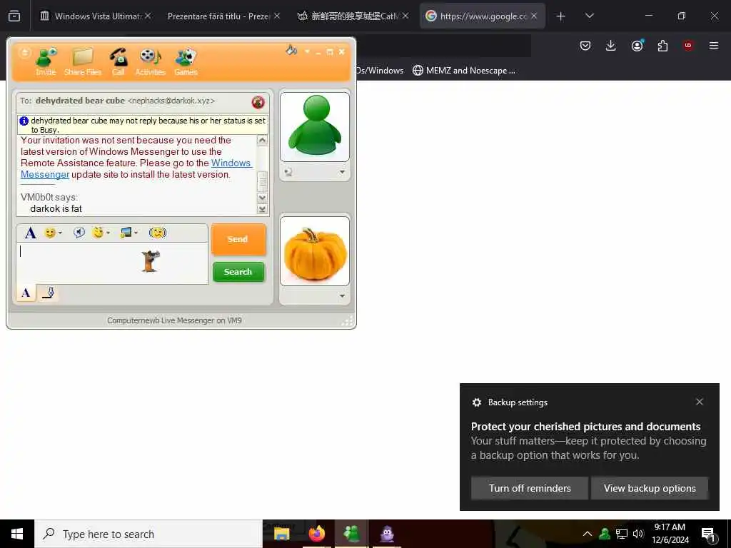This screenshot has height=548, width=731.
Task: Open Games in Messenger toolbar
Action: (186, 61)
